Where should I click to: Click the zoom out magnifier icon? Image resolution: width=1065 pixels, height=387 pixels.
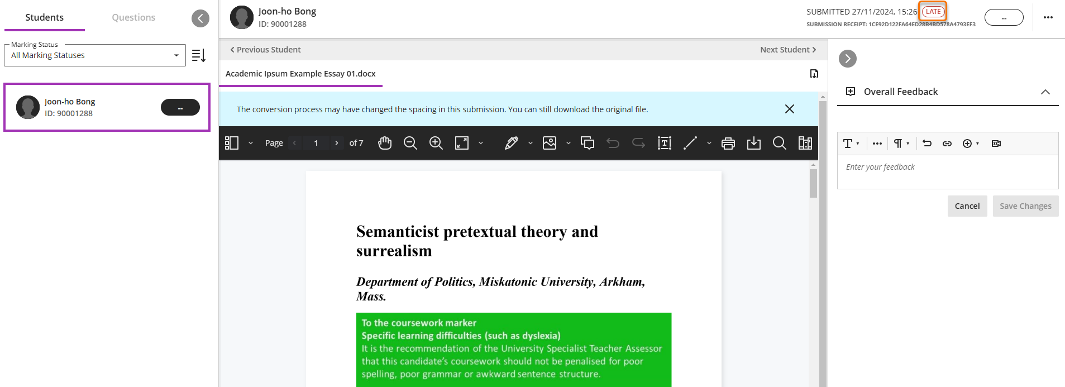(410, 143)
